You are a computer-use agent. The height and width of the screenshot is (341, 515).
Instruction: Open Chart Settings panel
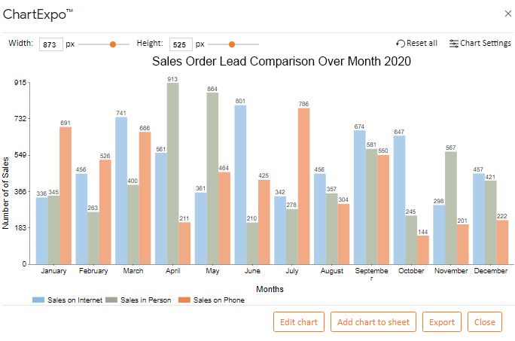480,44
